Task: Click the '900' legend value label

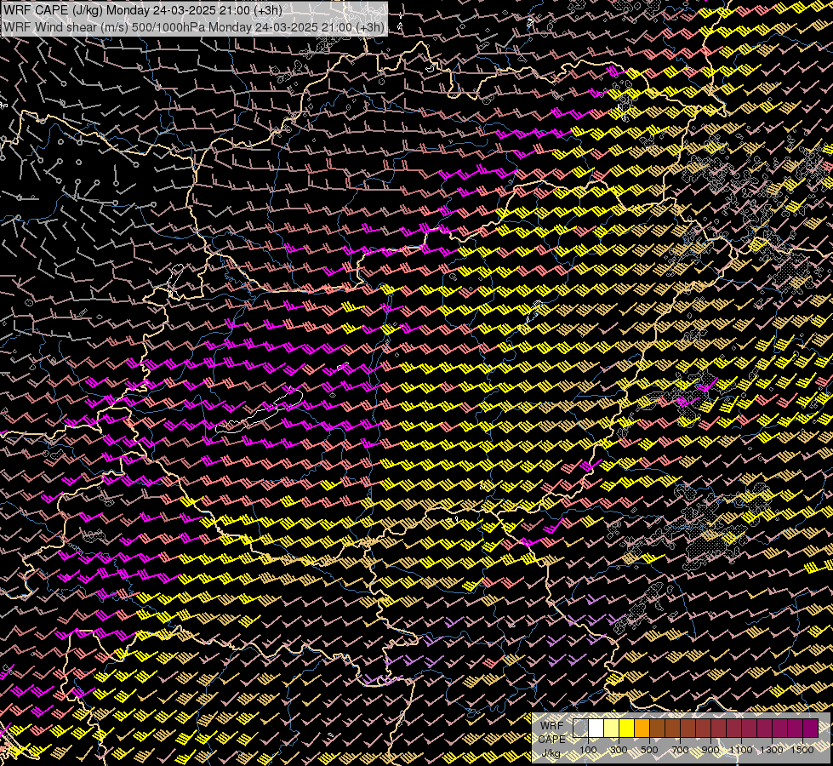Action: pyautogui.click(x=710, y=750)
